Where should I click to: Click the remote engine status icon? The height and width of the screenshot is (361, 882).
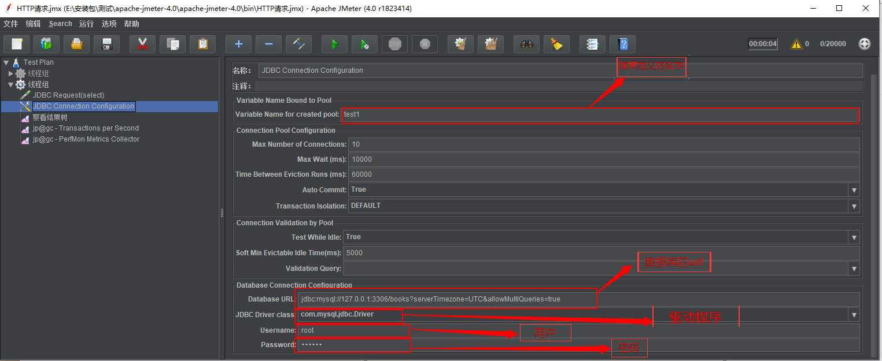[x=864, y=44]
